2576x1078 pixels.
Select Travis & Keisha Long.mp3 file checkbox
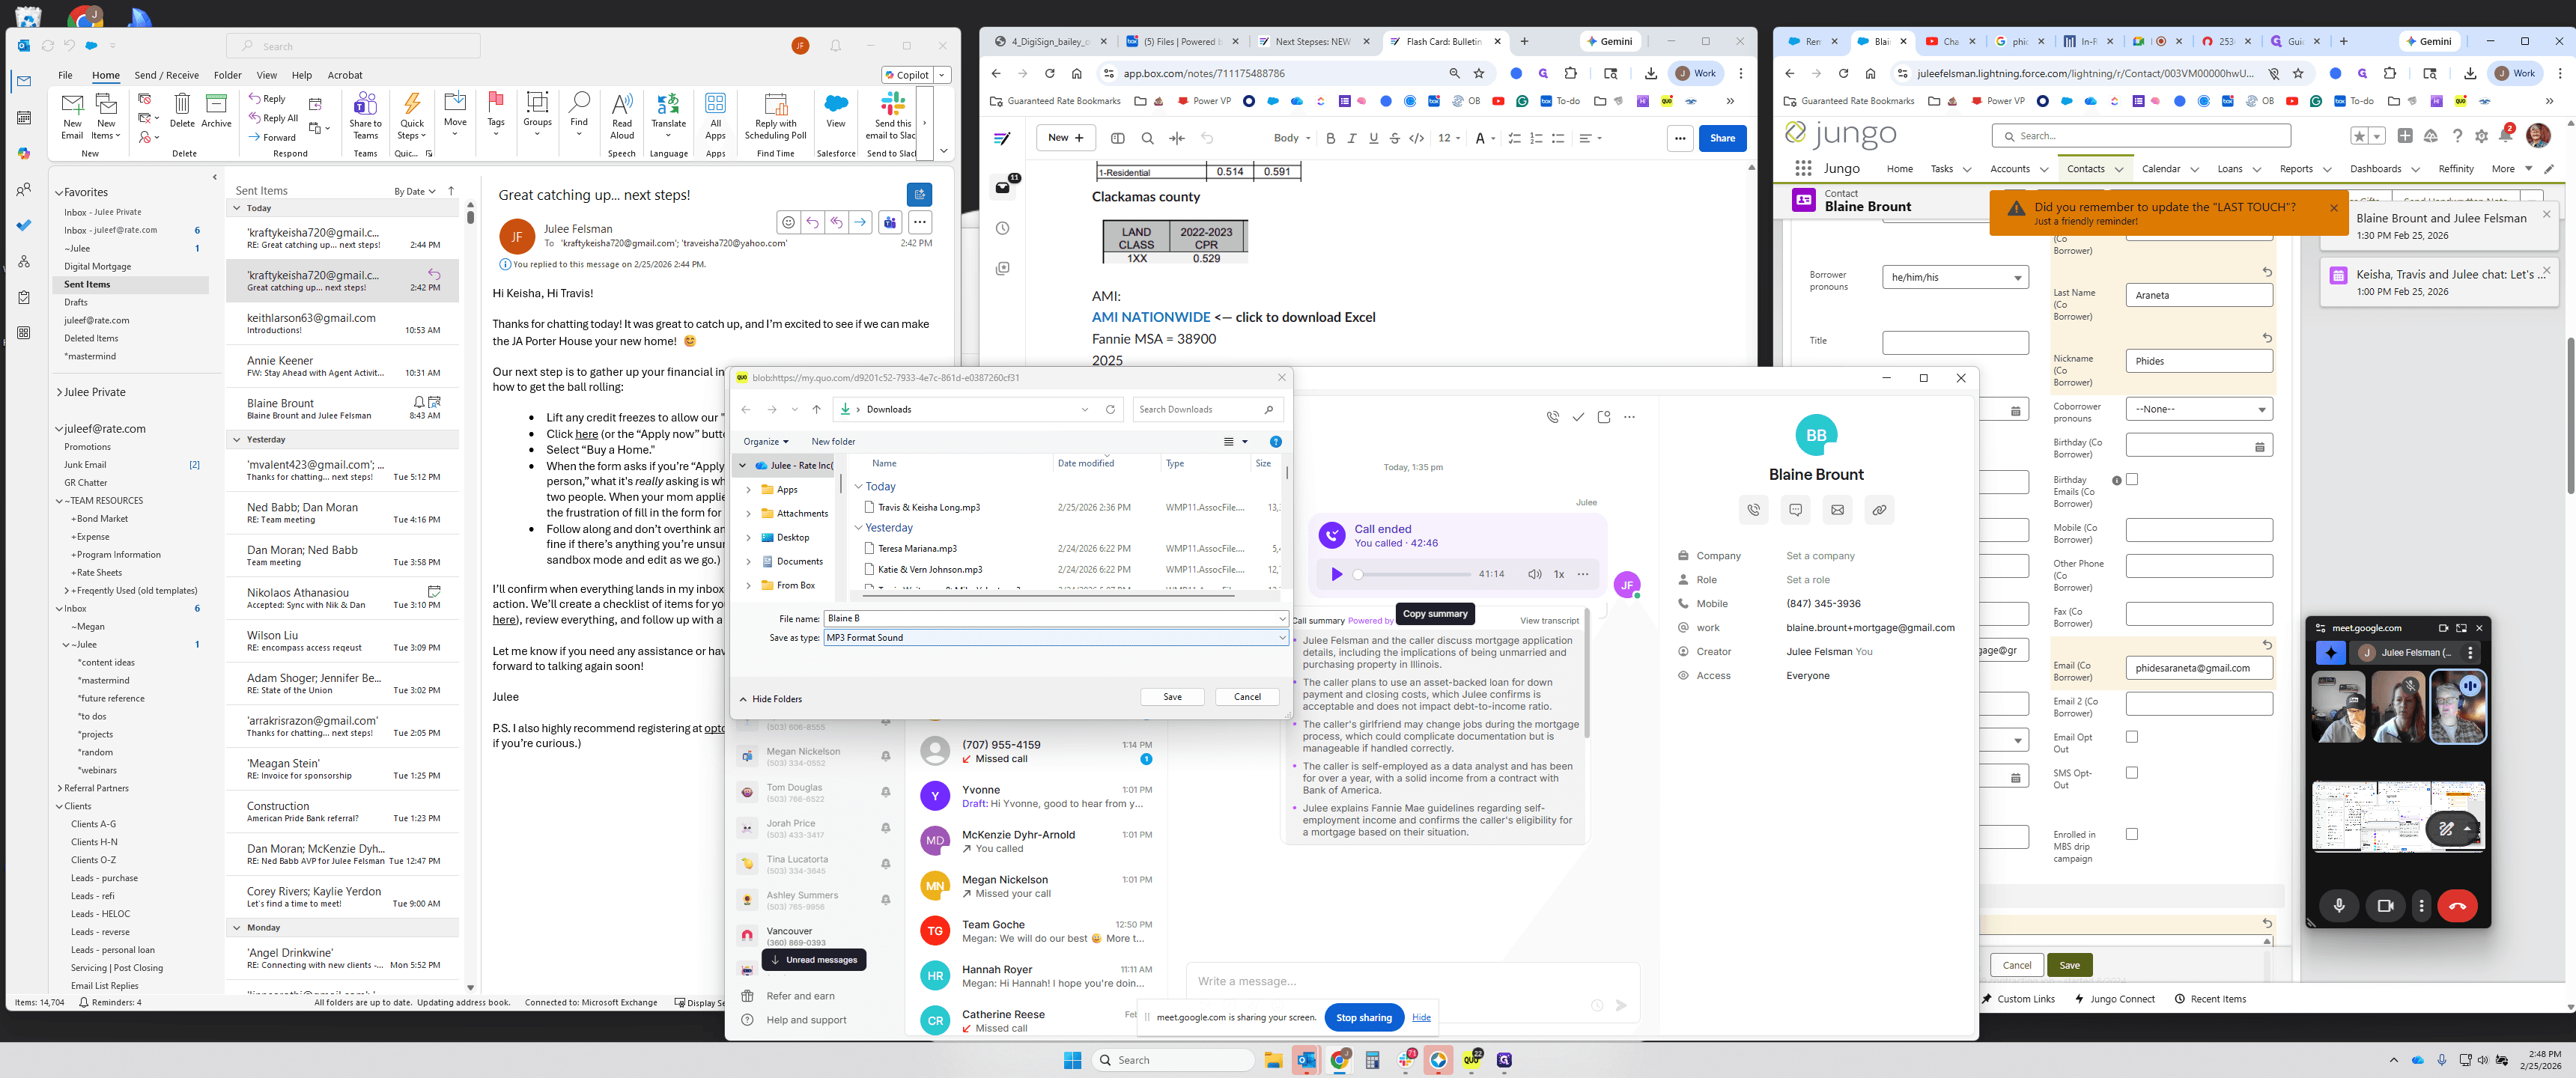[870, 507]
